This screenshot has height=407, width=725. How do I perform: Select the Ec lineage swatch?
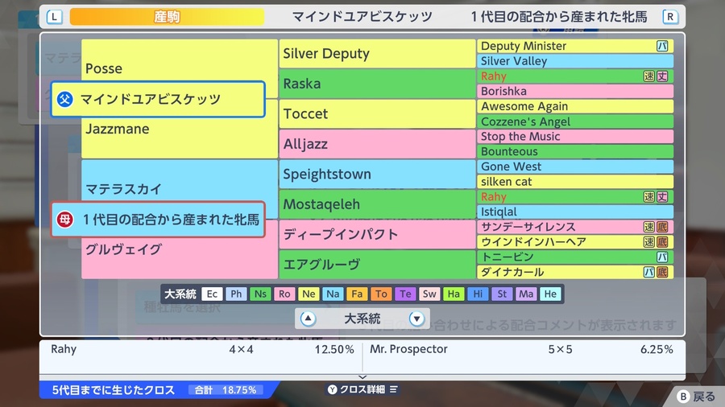[x=212, y=294]
